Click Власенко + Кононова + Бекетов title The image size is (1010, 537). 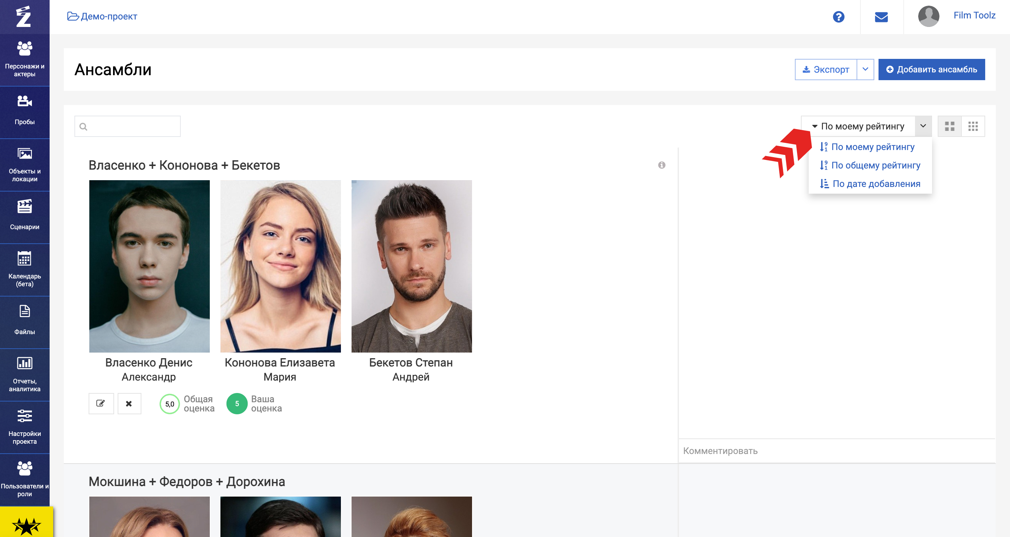184,165
